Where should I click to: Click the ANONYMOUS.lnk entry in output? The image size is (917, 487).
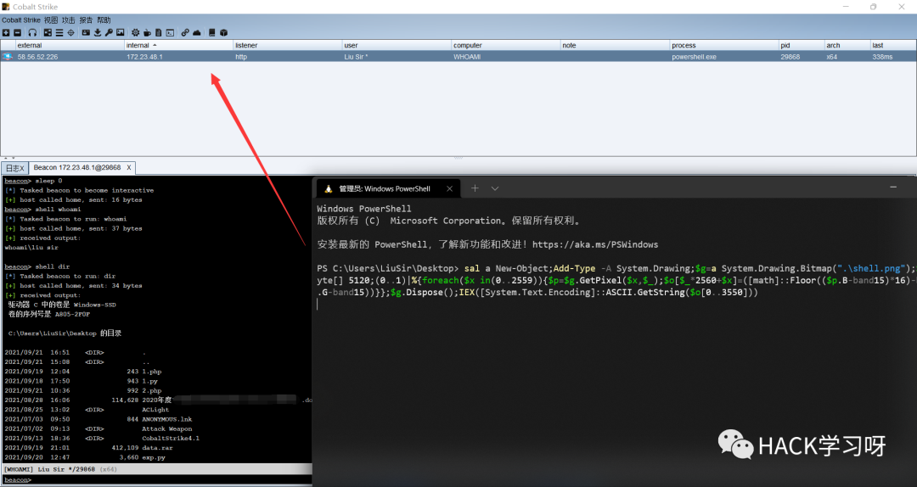click(x=167, y=419)
